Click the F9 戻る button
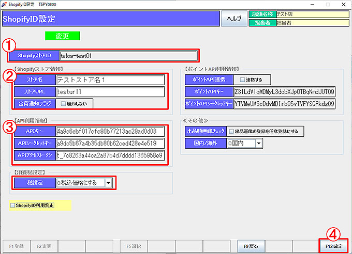The width and height of the screenshot is (352, 254). click(251, 246)
